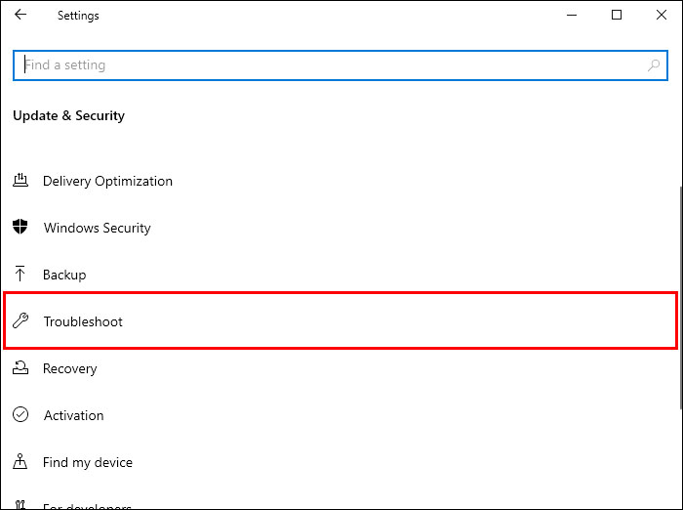Open the Delivery Optimization page

pyautogui.click(x=107, y=181)
